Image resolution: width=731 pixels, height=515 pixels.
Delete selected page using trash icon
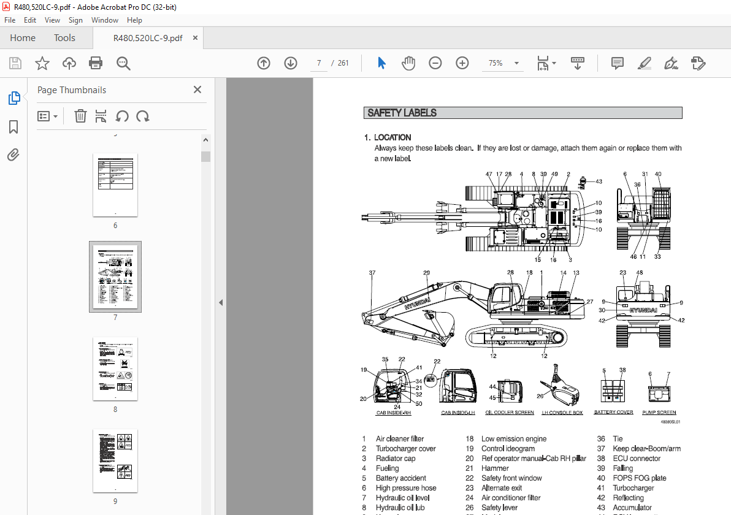coord(81,116)
